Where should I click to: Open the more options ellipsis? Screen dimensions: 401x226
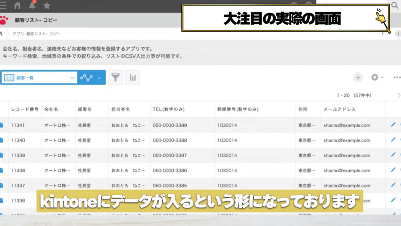coord(397,77)
